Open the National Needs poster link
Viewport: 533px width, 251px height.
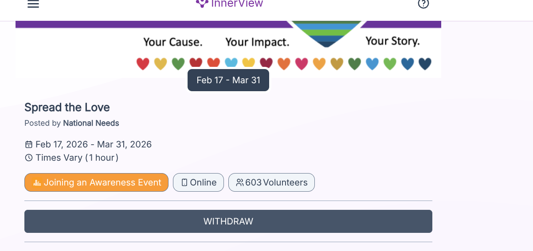click(91, 123)
